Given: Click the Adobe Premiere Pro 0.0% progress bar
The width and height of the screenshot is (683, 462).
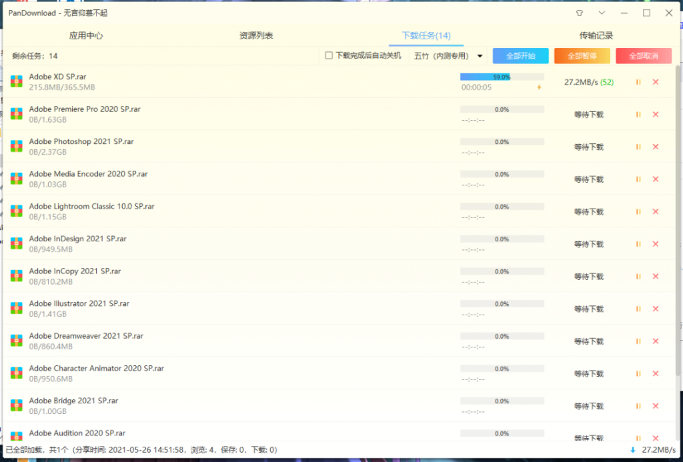Looking at the screenshot, I should pyautogui.click(x=502, y=110).
